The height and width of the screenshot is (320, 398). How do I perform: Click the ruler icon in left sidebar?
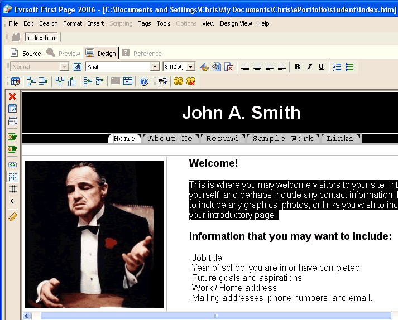point(12,217)
